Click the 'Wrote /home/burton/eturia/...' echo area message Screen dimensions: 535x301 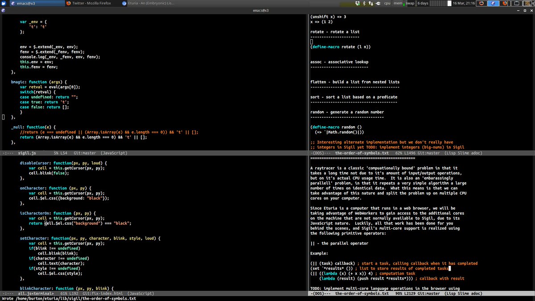[x=68, y=298]
